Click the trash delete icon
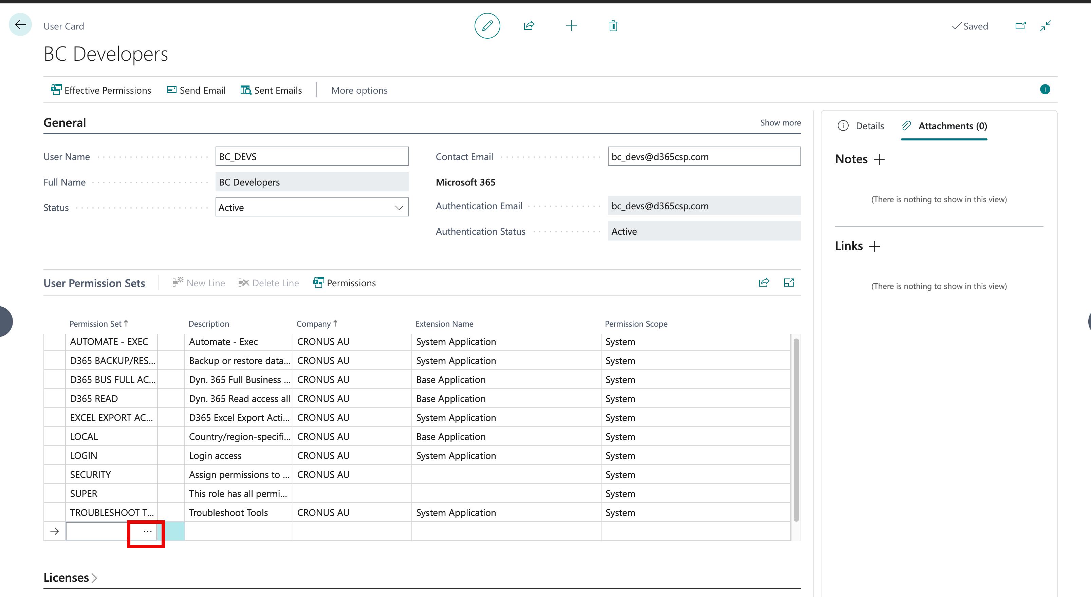 (x=613, y=26)
